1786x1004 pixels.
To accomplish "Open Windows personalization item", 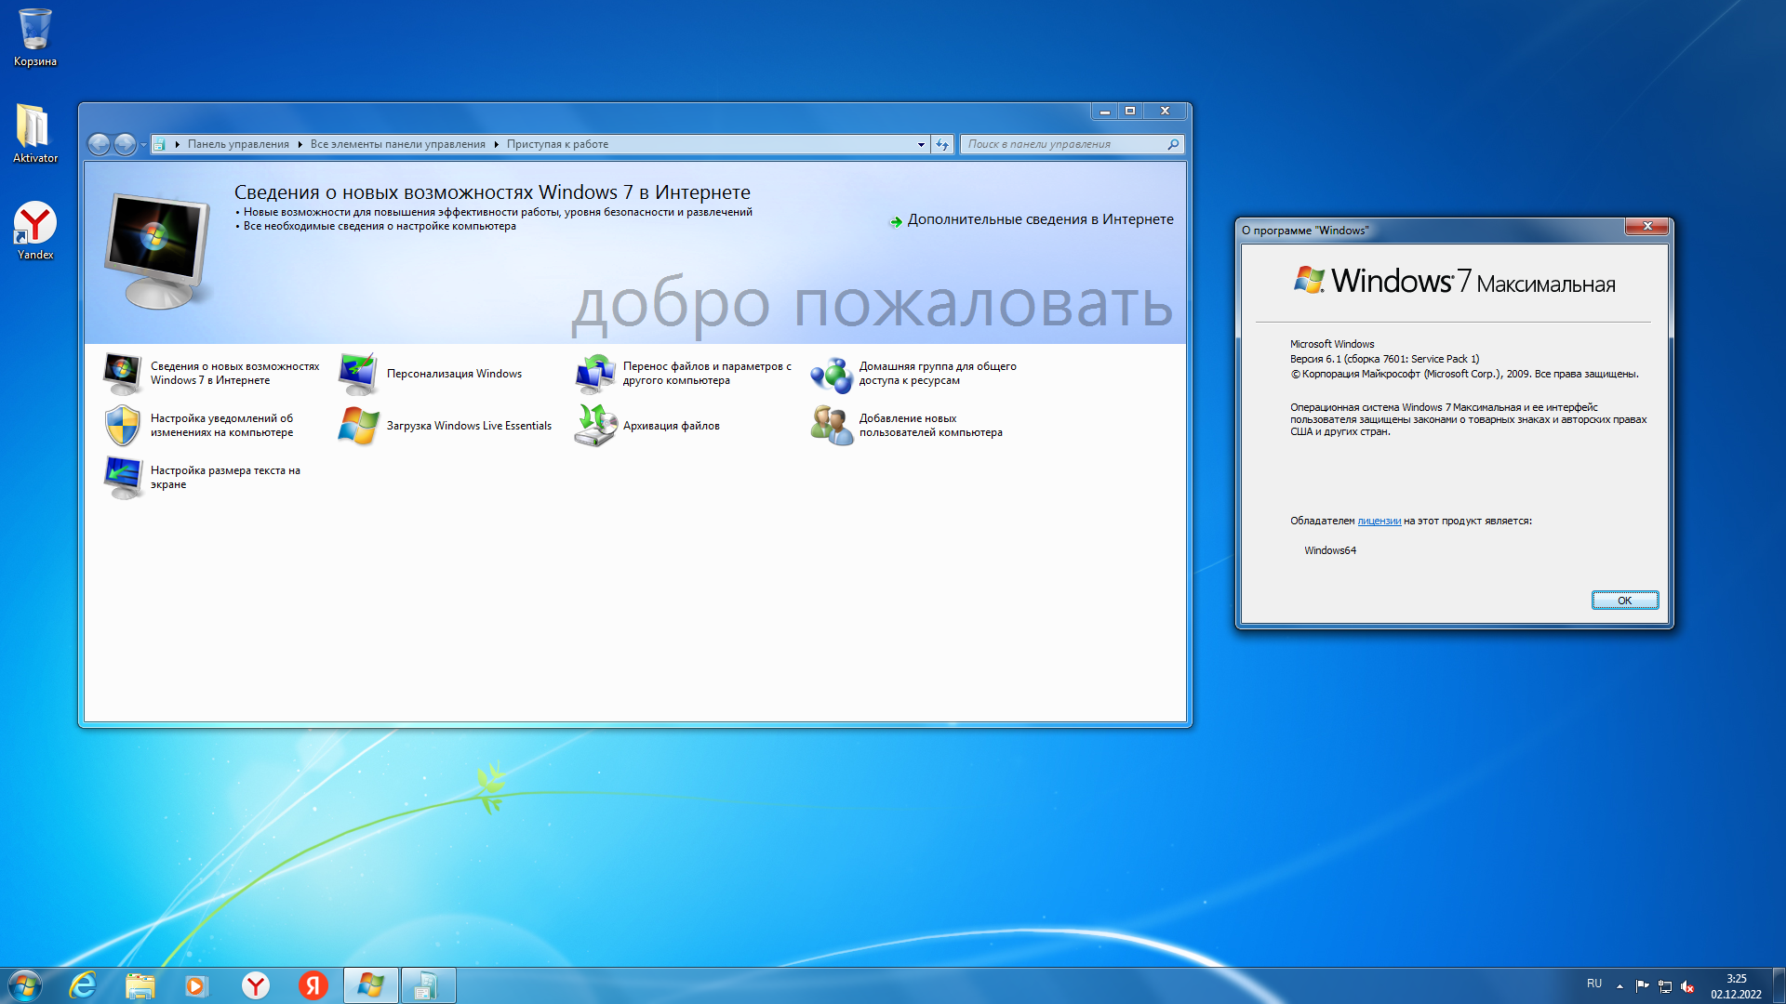I will point(453,374).
